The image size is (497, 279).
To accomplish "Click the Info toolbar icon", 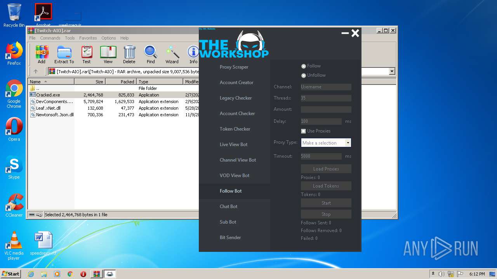I will point(193,55).
